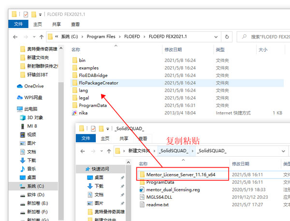290x221 pixels.
Task: Click FLOEFD breadcrumb segment
Action: [132, 37]
